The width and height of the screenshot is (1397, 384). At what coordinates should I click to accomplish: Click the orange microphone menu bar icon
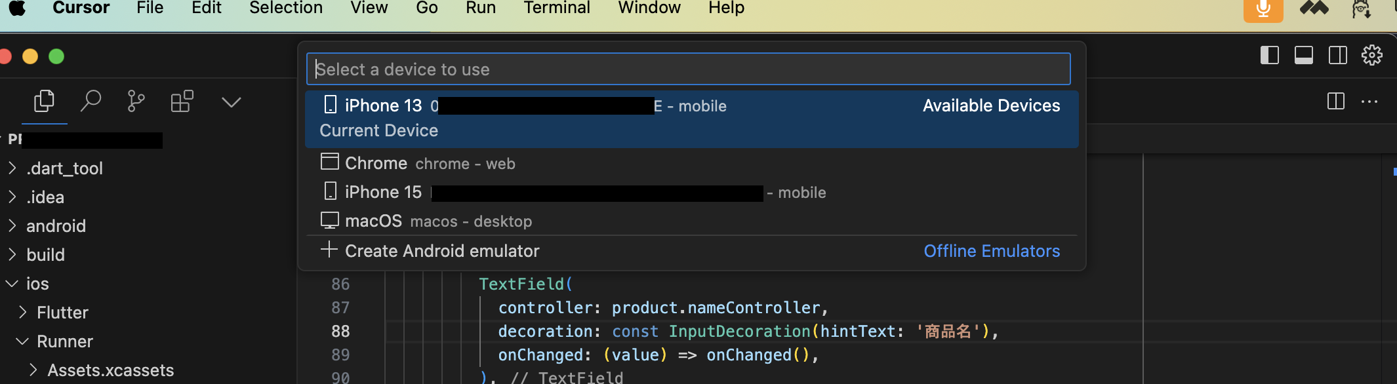(1263, 9)
